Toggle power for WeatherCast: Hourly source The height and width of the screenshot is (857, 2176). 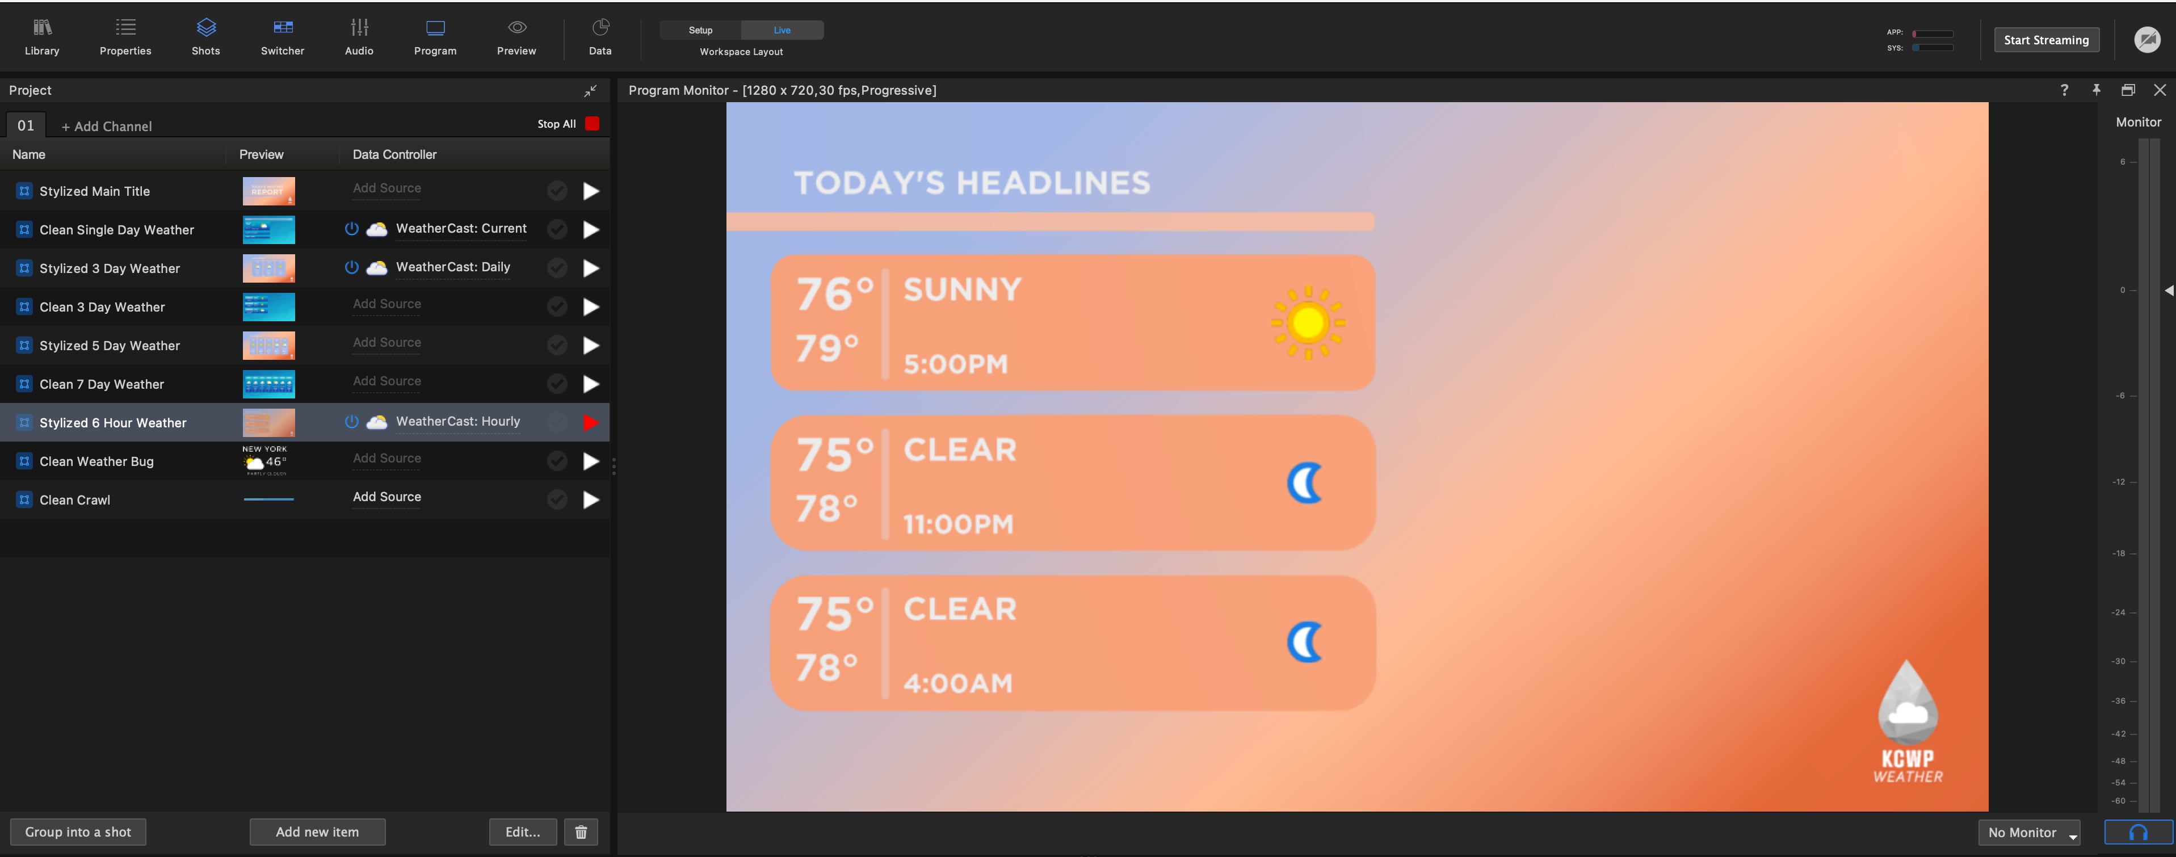coord(351,422)
